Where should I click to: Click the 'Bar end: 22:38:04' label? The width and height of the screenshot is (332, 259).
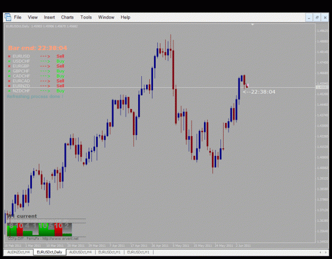click(38, 48)
